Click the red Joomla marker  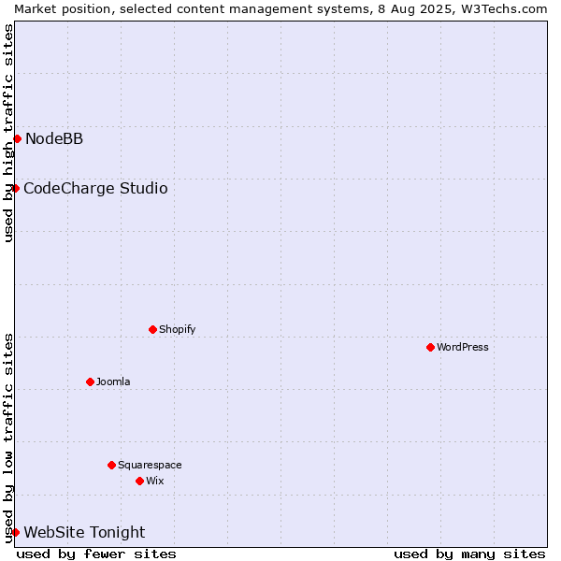click(90, 381)
